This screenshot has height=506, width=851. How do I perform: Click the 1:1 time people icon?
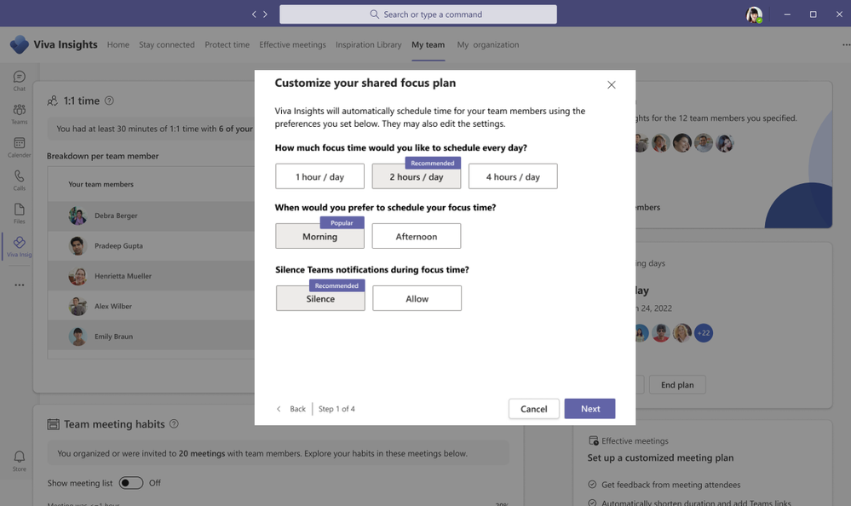(x=52, y=101)
